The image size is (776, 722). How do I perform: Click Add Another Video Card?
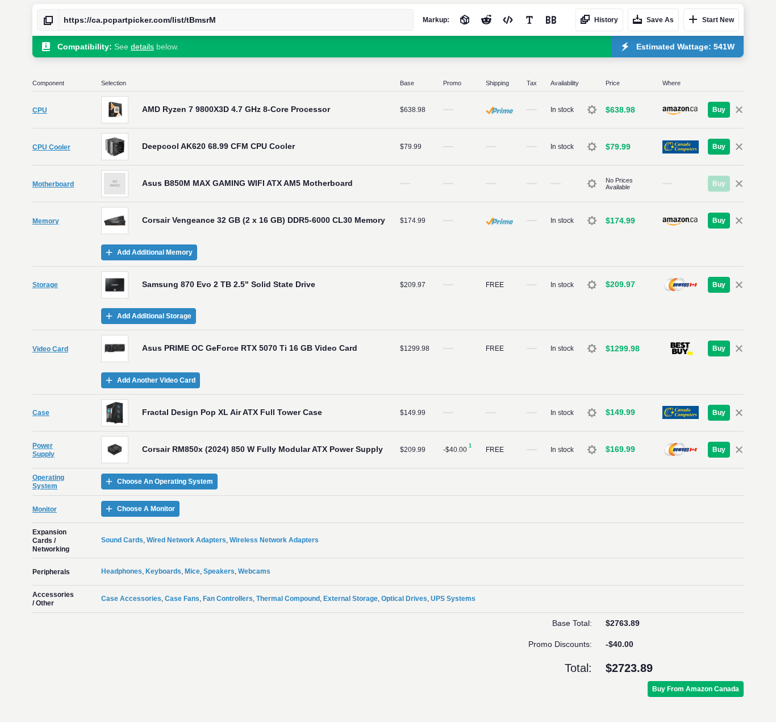151,380
